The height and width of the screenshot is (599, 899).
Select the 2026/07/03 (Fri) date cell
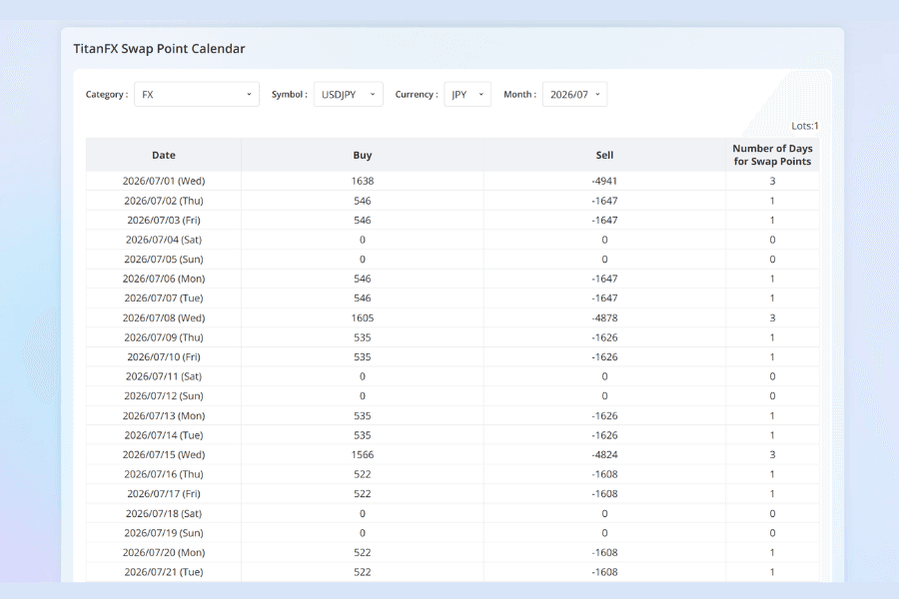click(164, 220)
